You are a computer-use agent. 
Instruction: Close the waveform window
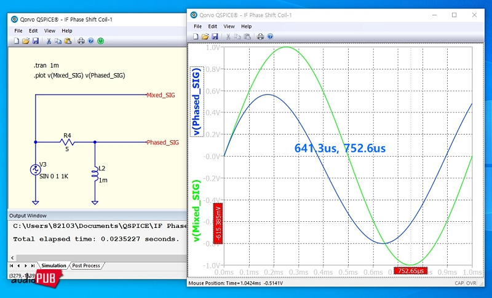click(474, 15)
